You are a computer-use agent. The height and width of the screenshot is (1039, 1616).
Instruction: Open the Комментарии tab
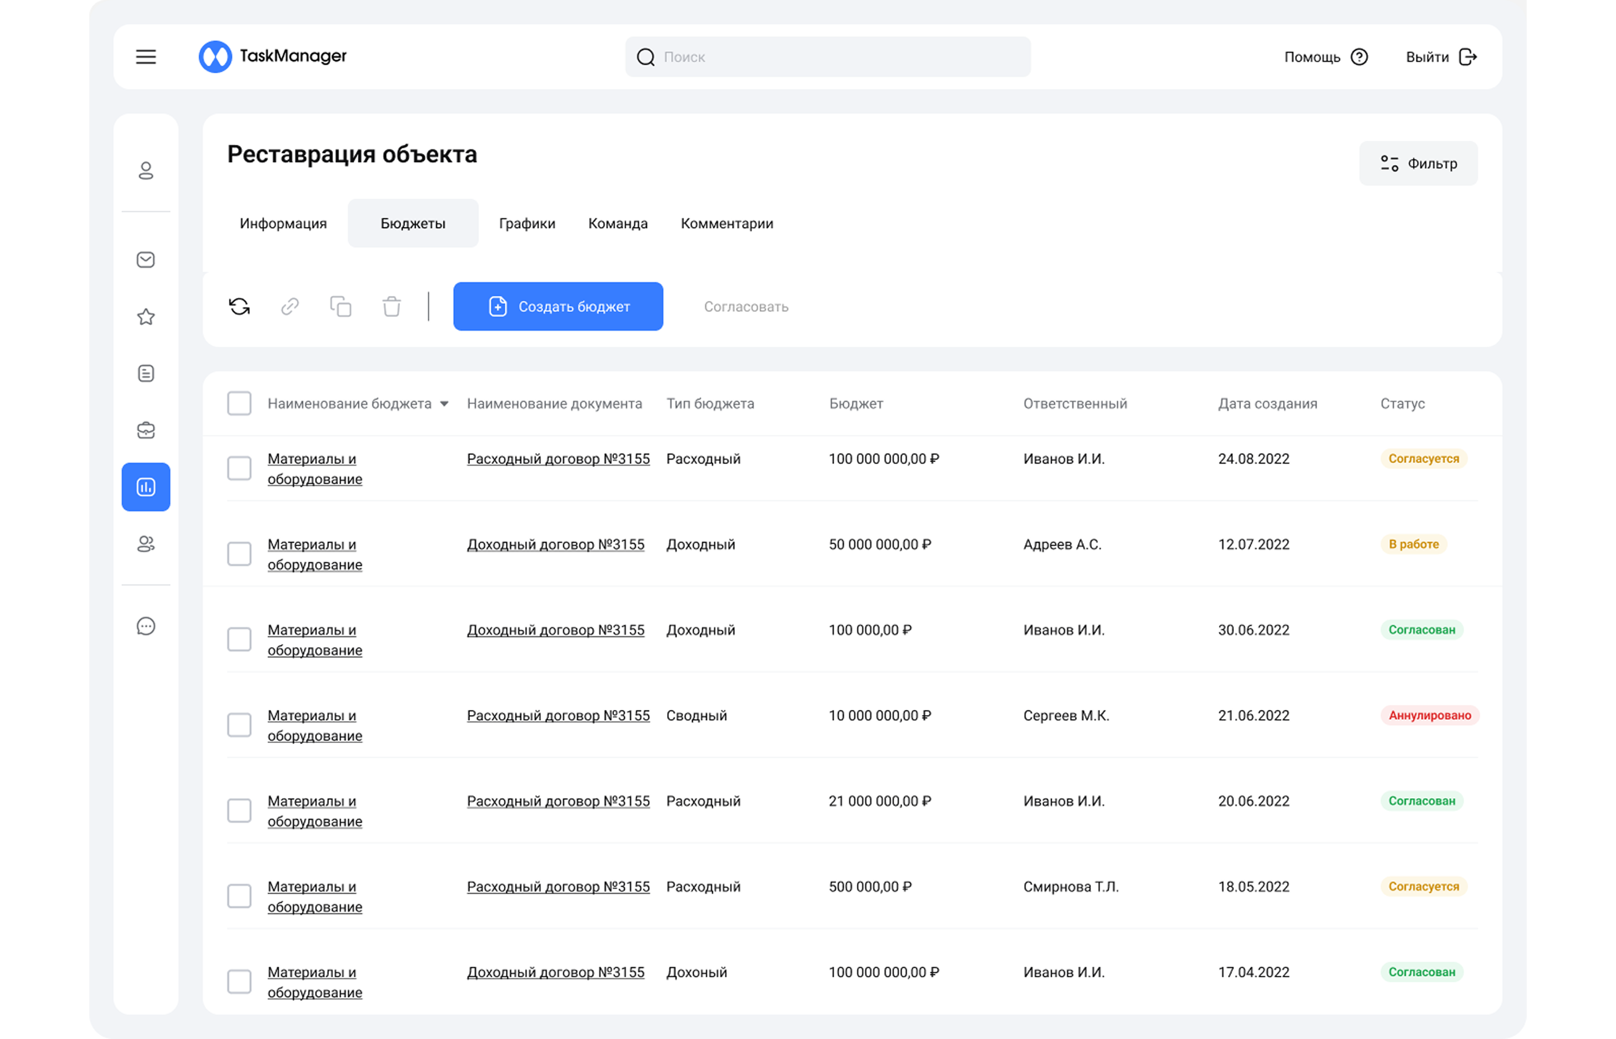727,223
